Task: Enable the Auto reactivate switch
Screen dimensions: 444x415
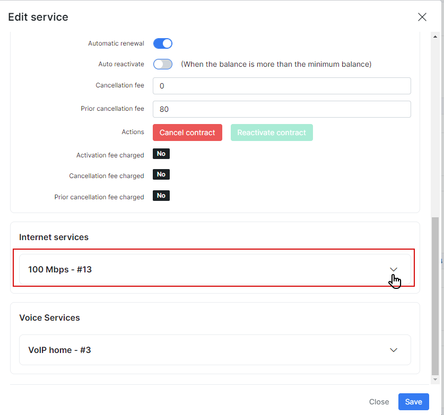Action: 162,64
